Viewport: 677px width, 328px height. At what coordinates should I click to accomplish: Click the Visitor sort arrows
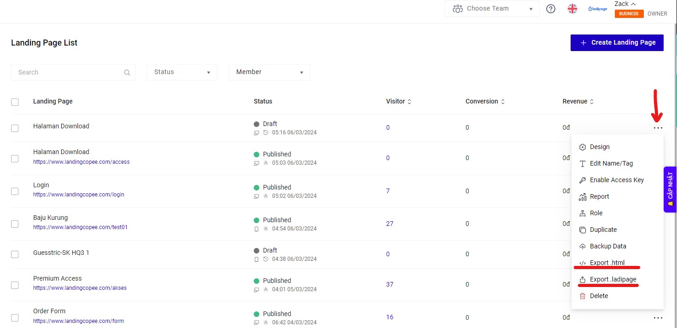tap(409, 102)
